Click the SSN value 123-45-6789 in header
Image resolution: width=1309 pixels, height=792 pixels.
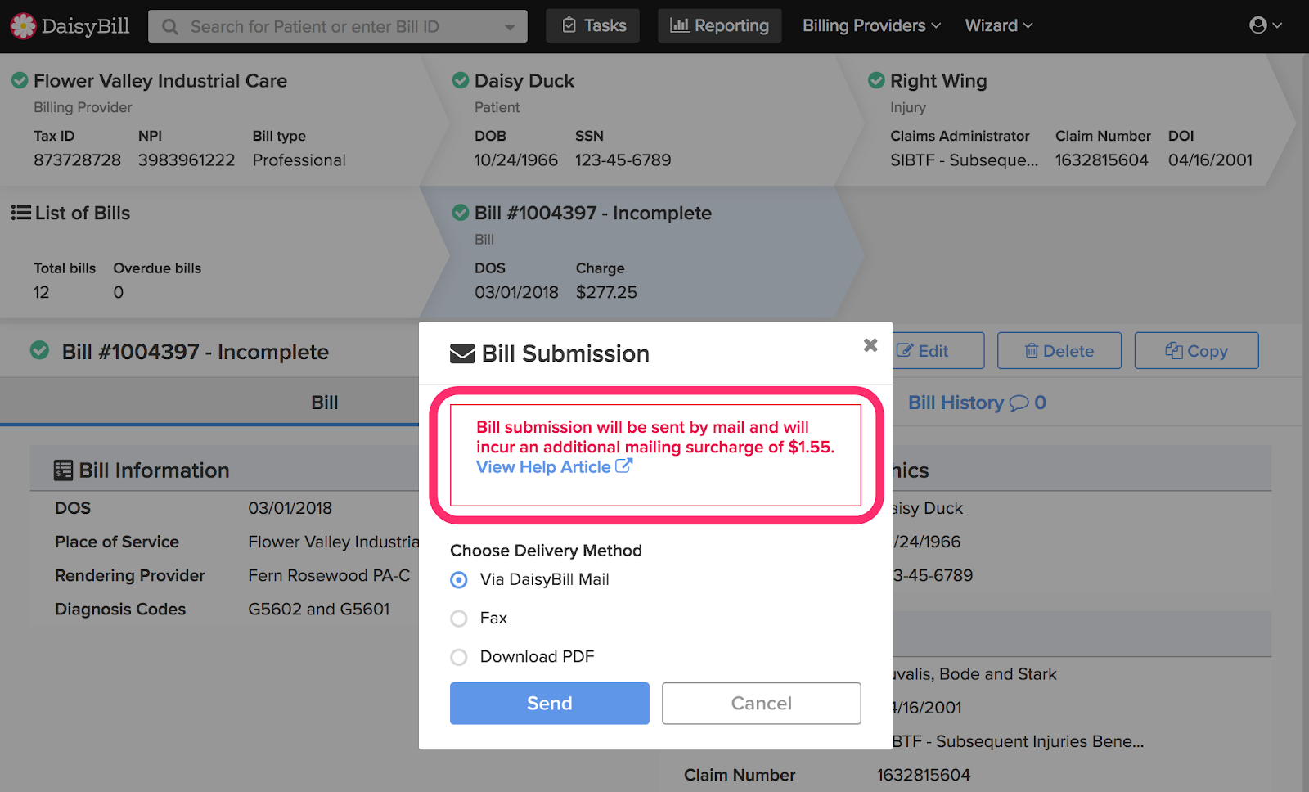pos(623,160)
